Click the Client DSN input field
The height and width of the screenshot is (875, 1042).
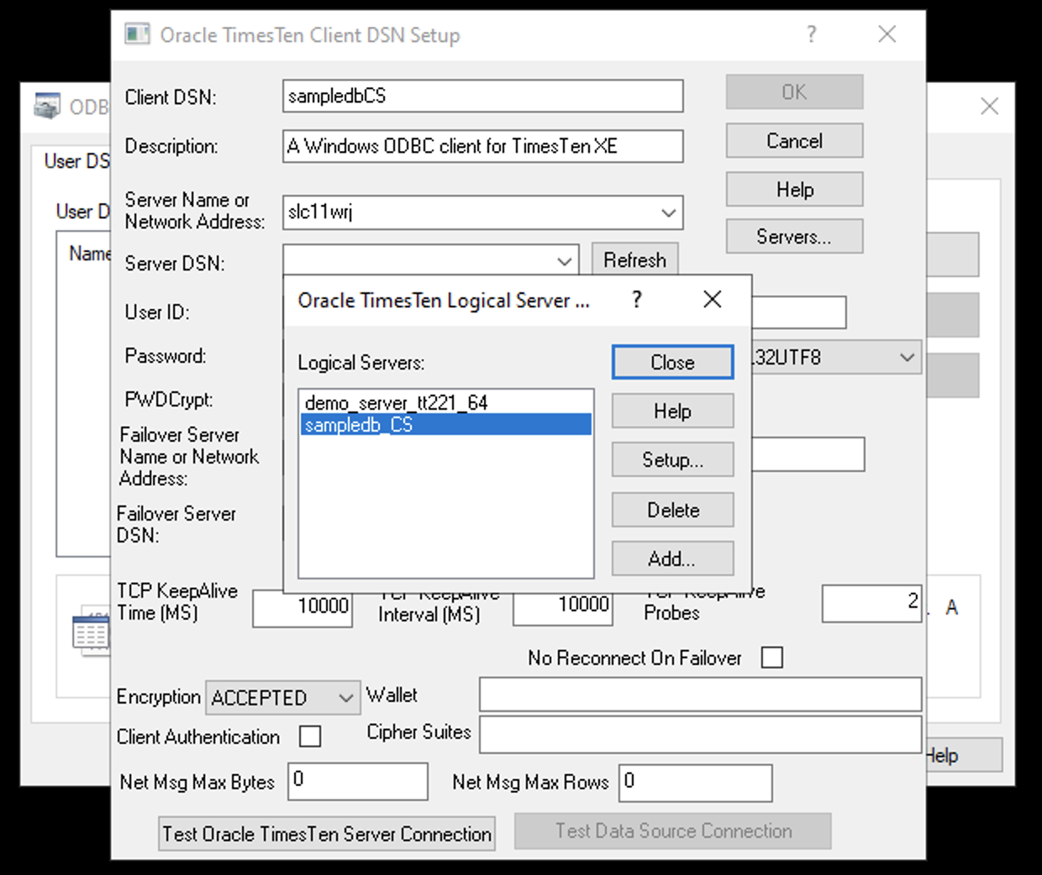click(483, 97)
